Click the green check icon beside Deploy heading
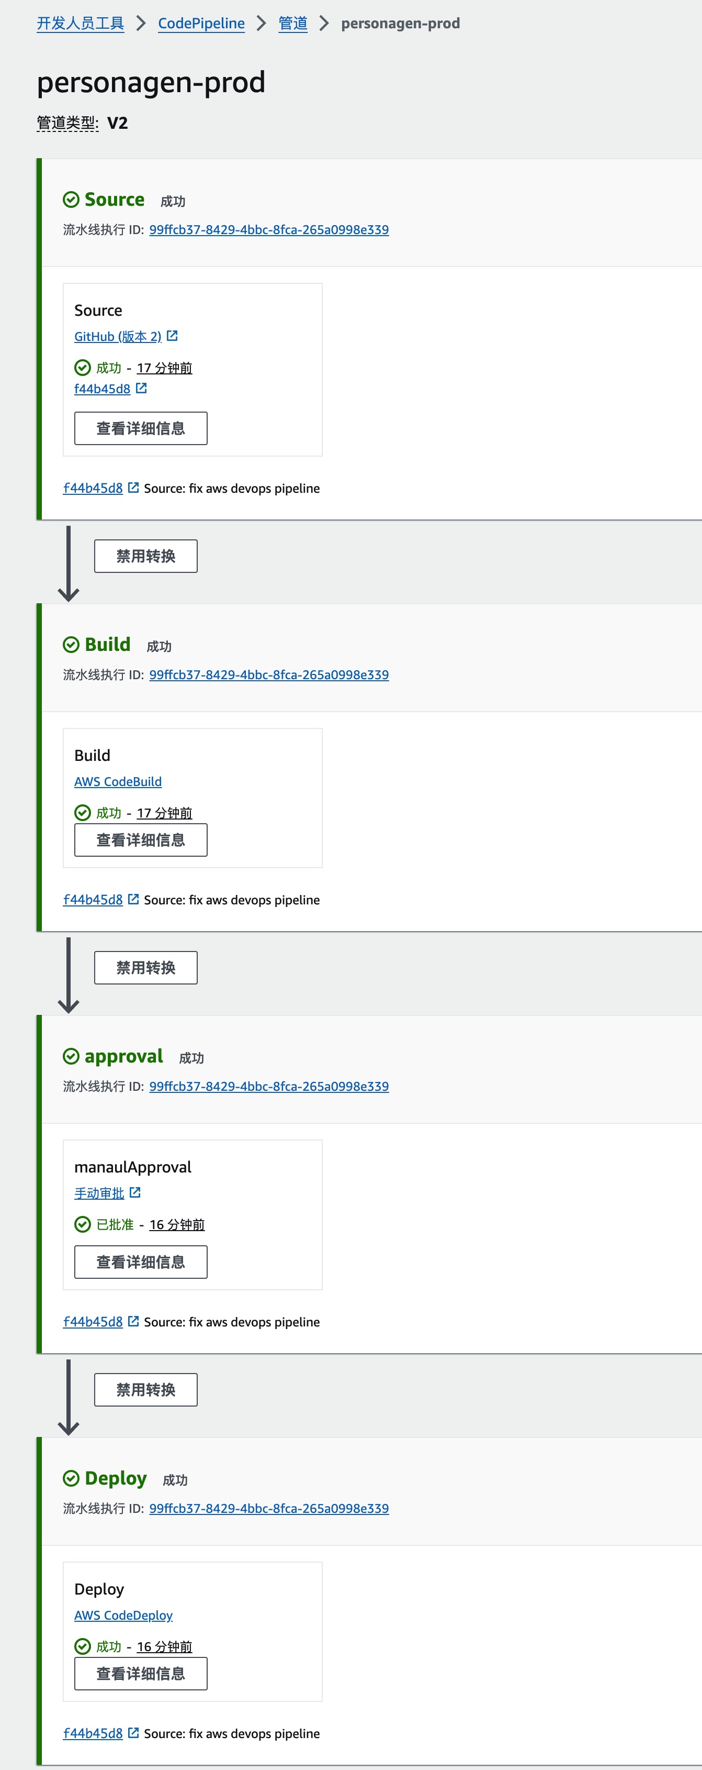Image resolution: width=702 pixels, height=1770 pixels. click(71, 1478)
